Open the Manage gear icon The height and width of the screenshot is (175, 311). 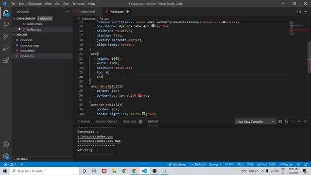point(6,156)
